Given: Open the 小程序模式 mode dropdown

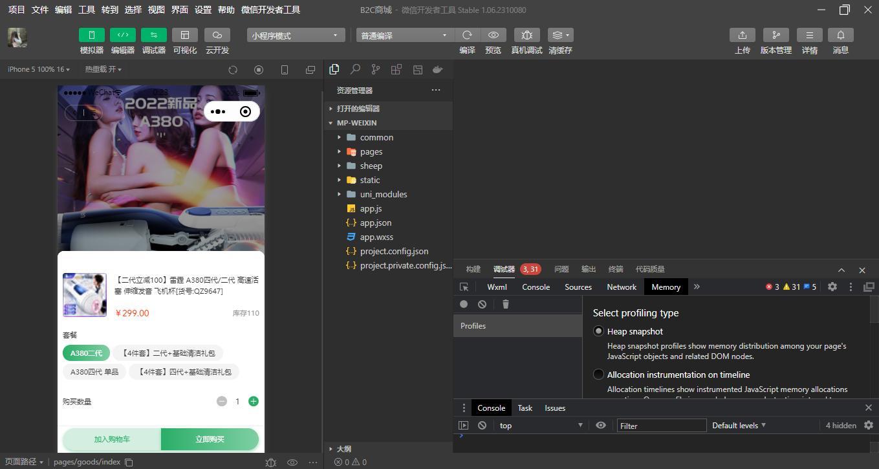Looking at the screenshot, I should coord(296,36).
